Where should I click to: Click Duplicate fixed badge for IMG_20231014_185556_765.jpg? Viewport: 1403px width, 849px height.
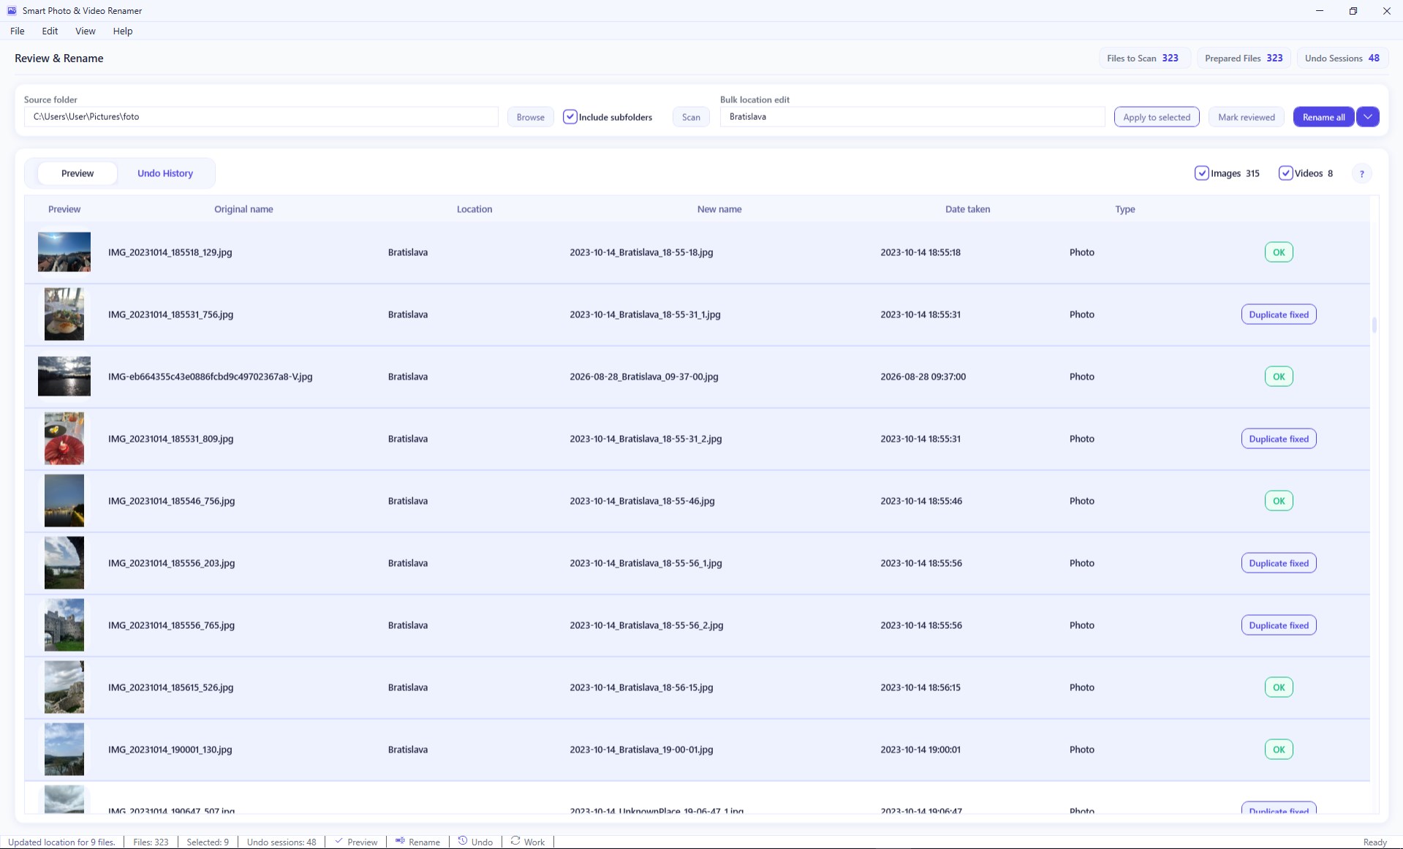(1279, 625)
